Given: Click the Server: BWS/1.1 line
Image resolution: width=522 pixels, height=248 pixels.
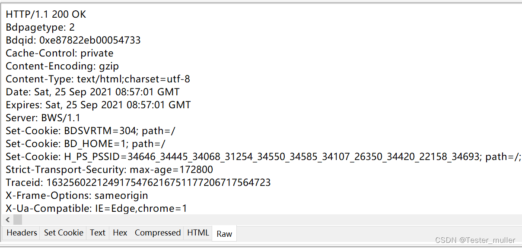Looking at the screenshot, I should [43, 118].
